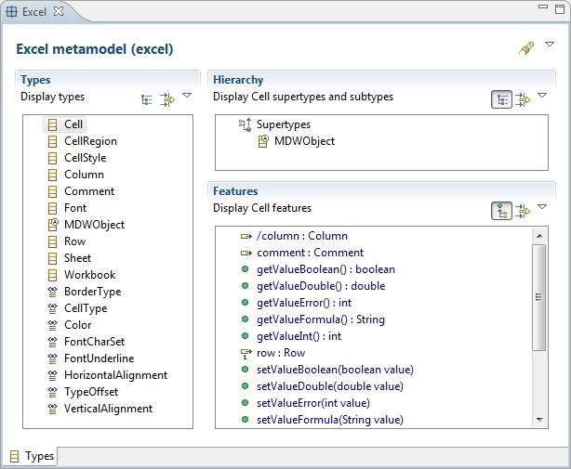This screenshot has width=571, height=469.
Task: Select getValueFormula() : String feature
Action: point(321,319)
